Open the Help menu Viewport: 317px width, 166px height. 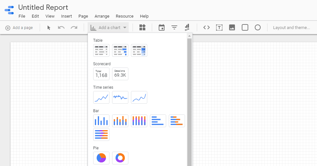(144, 16)
